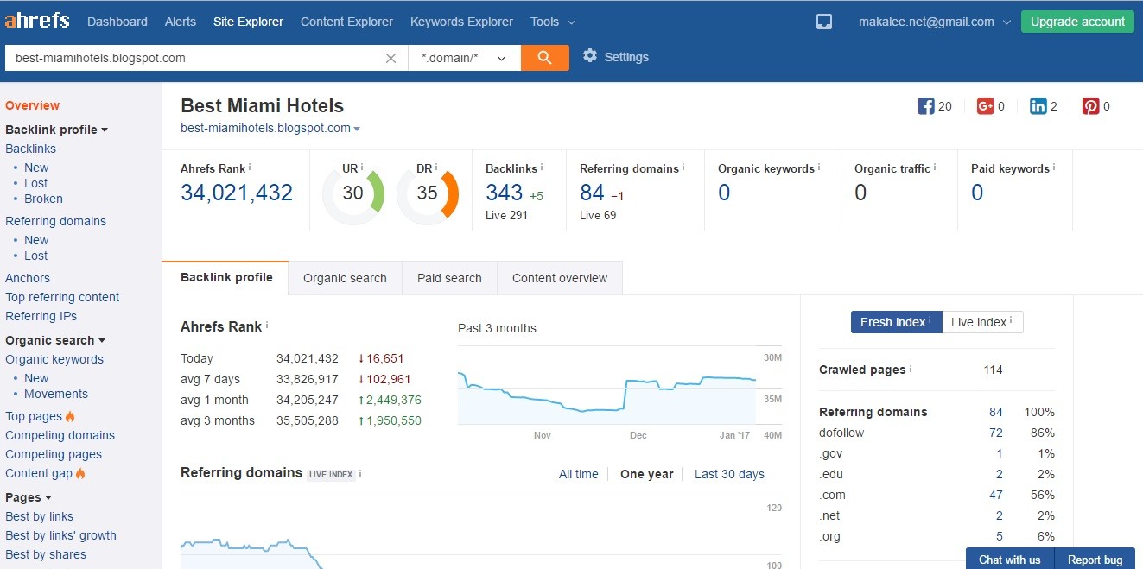The height and width of the screenshot is (569, 1143).
Task: Click the orange search magnifier button
Action: click(x=544, y=57)
